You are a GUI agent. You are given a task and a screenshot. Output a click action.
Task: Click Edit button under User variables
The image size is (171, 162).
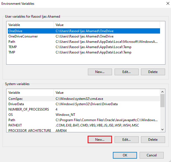click(x=127, y=72)
